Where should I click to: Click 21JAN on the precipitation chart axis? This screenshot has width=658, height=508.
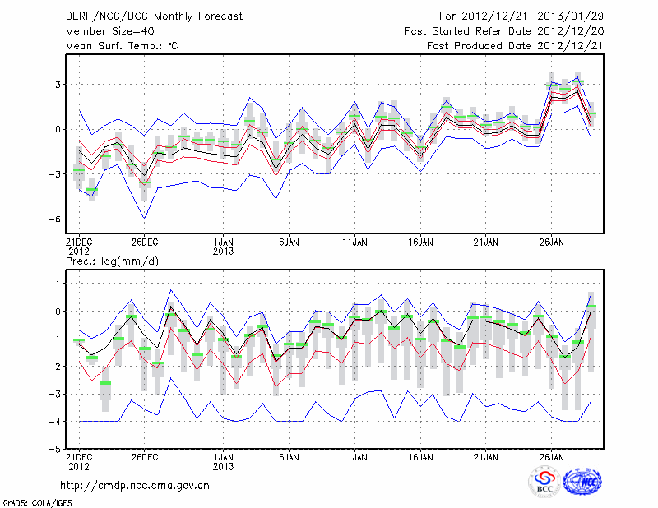coord(486,456)
